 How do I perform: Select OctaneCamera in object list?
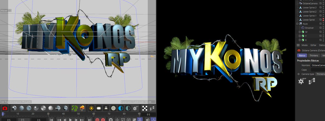[310, 4]
